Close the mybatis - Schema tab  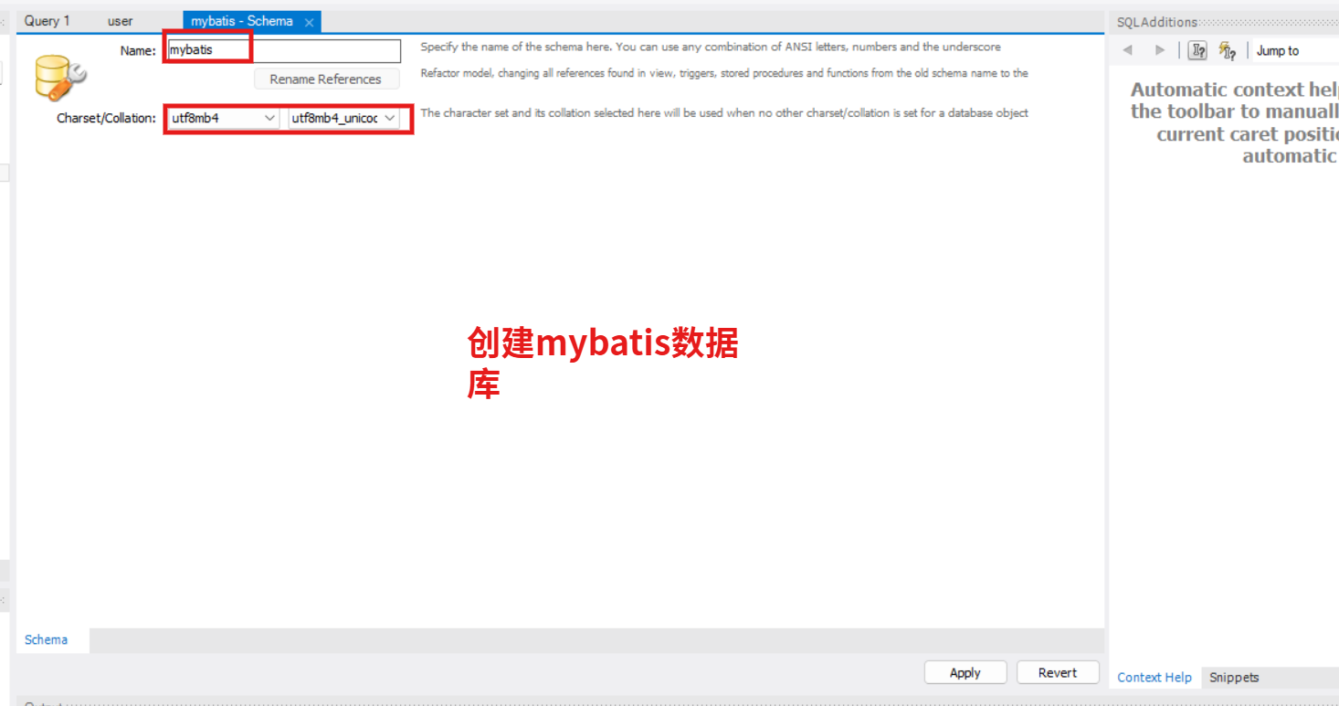click(x=310, y=22)
